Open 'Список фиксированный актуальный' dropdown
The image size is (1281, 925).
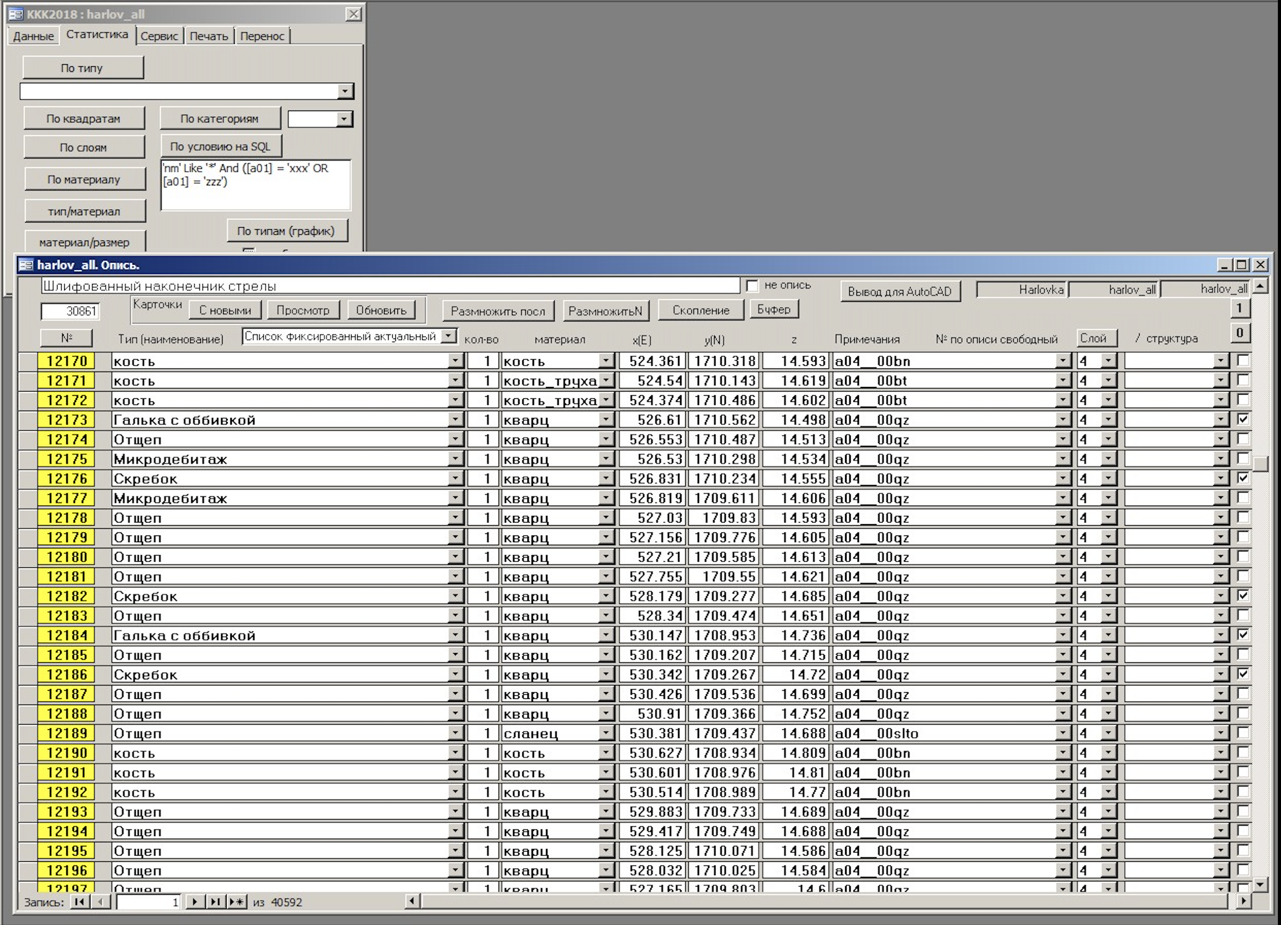point(448,337)
